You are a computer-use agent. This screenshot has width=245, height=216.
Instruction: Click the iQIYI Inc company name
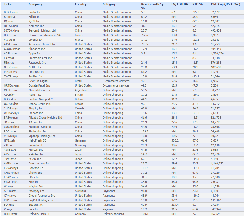34,21
